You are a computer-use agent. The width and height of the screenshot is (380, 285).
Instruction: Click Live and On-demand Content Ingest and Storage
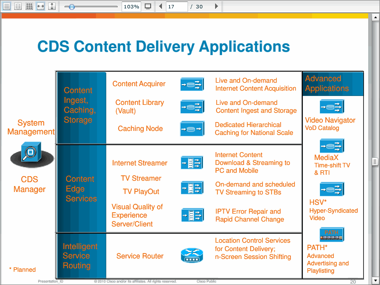(256, 106)
